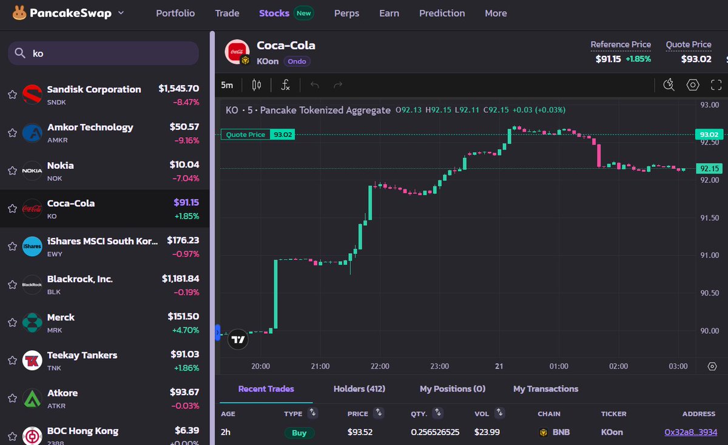Sort trades by the QTY. column
Viewport: 728px width, 445px height.
(x=439, y=413)
